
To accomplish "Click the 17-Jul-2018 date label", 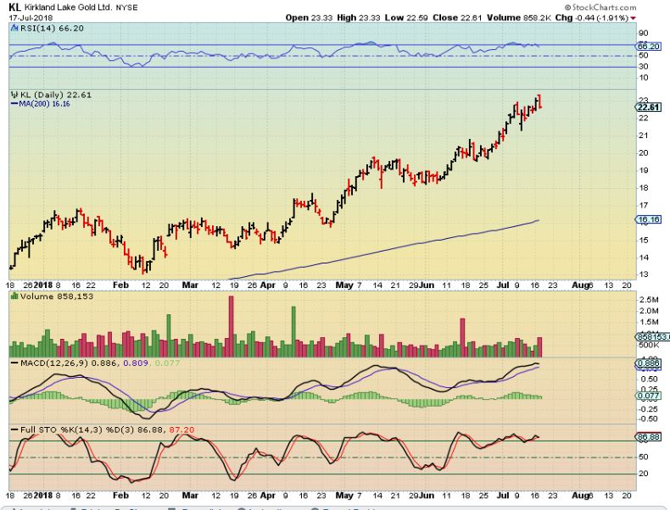I will 31,18.
